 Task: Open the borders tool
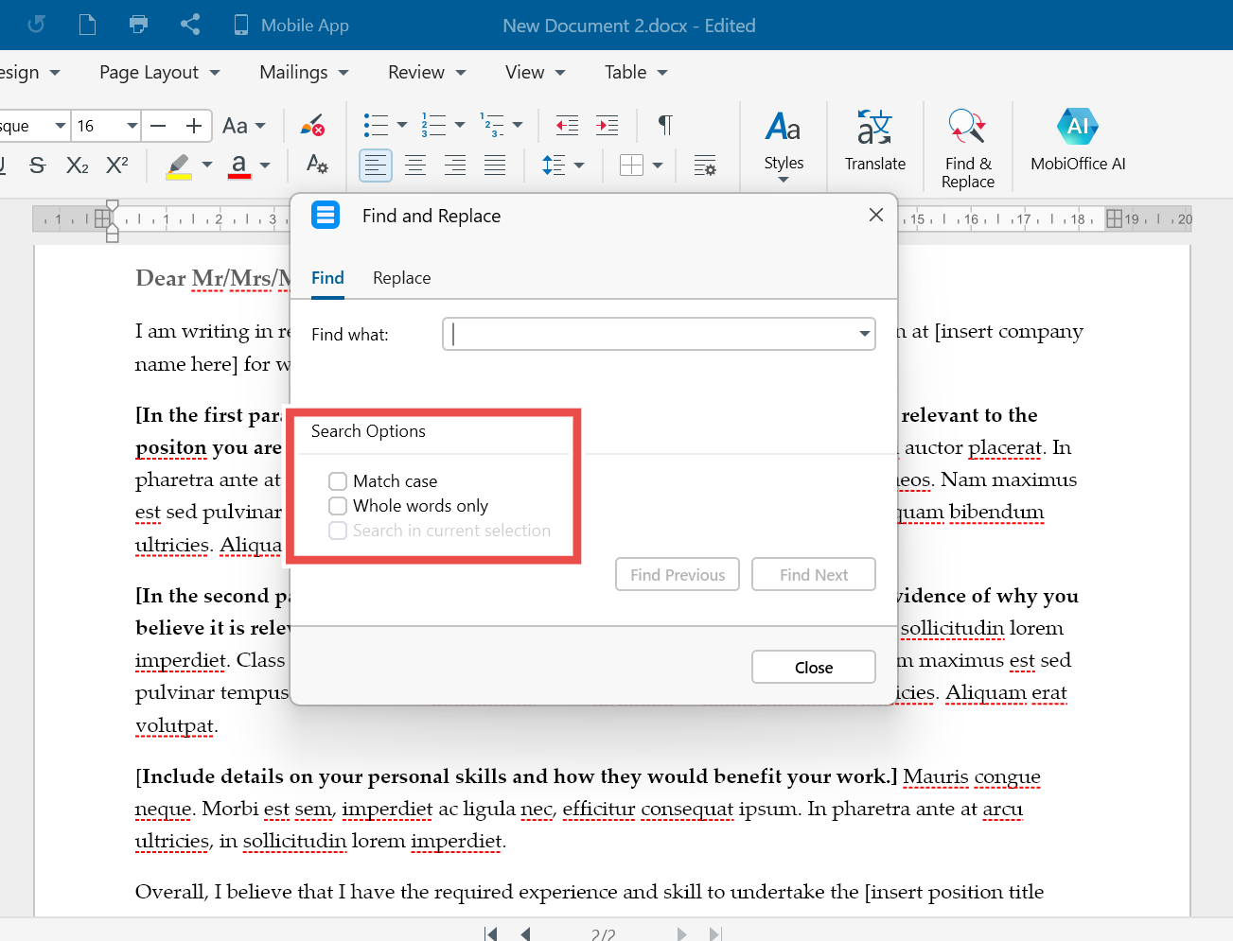tap(631, 166)
